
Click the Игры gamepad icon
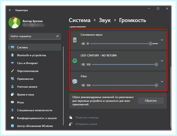coord(12,102)
